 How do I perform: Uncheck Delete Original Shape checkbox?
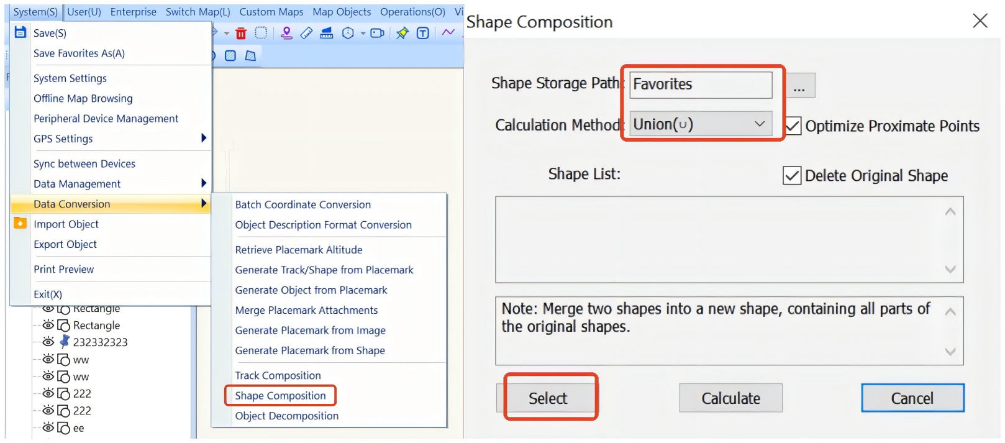click(792, 176)
